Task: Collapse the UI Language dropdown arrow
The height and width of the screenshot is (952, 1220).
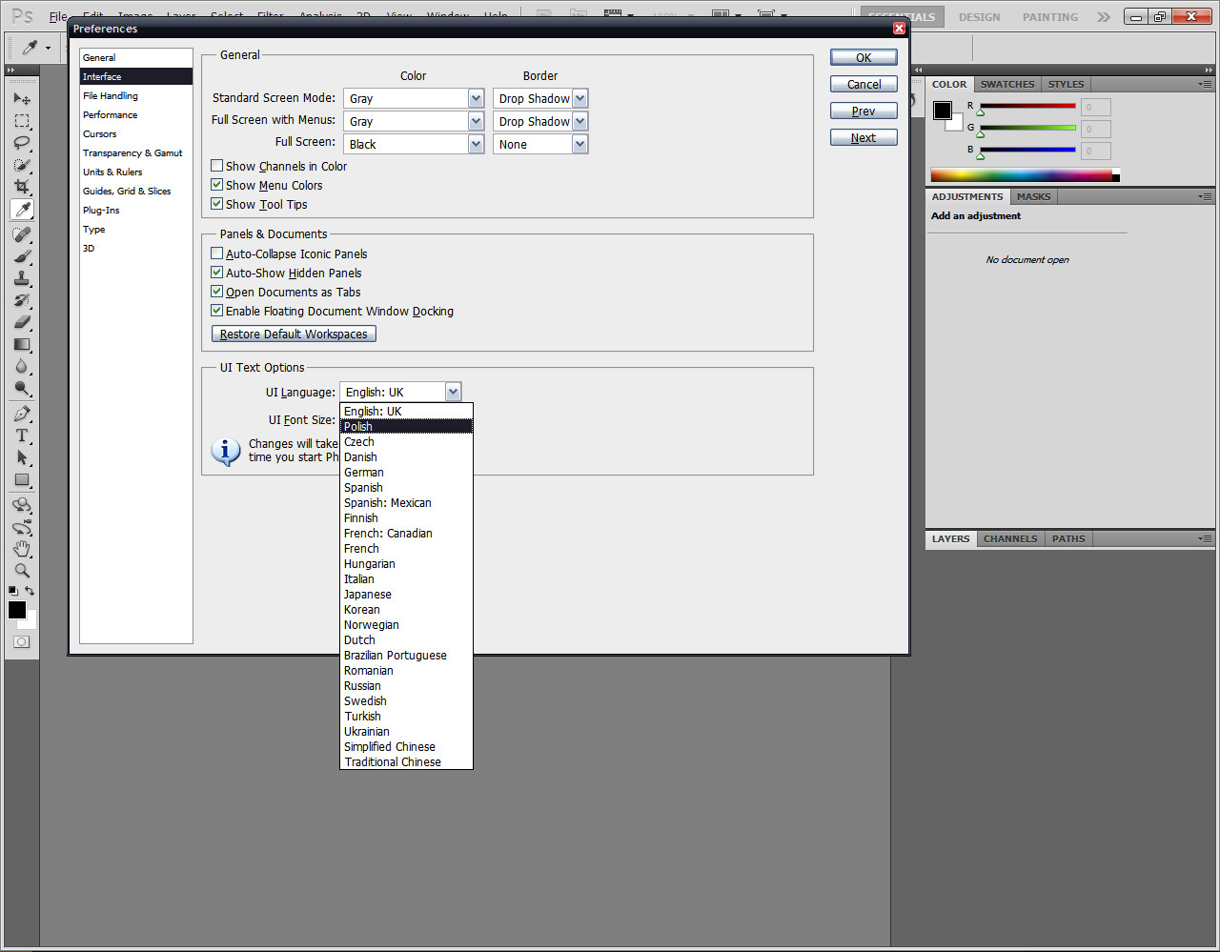Action: (x=453, y=392)
